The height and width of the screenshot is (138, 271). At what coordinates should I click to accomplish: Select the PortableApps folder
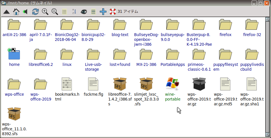(x=173, y=54)
